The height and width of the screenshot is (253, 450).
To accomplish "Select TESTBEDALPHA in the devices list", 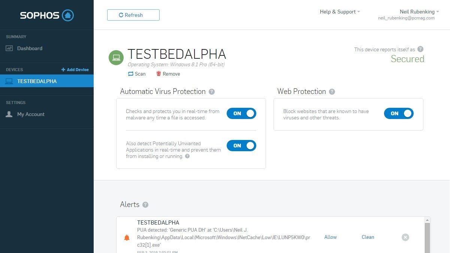I will [47, 81].
